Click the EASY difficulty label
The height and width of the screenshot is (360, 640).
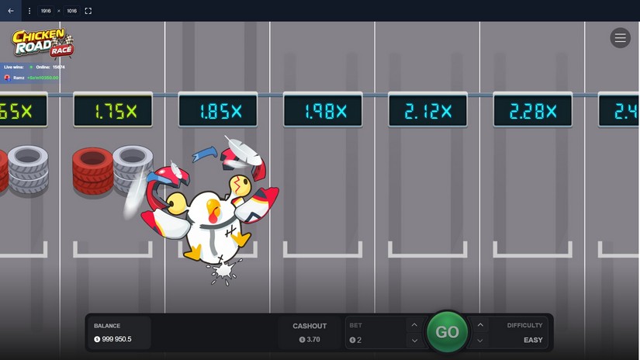(x=533, y=340)
